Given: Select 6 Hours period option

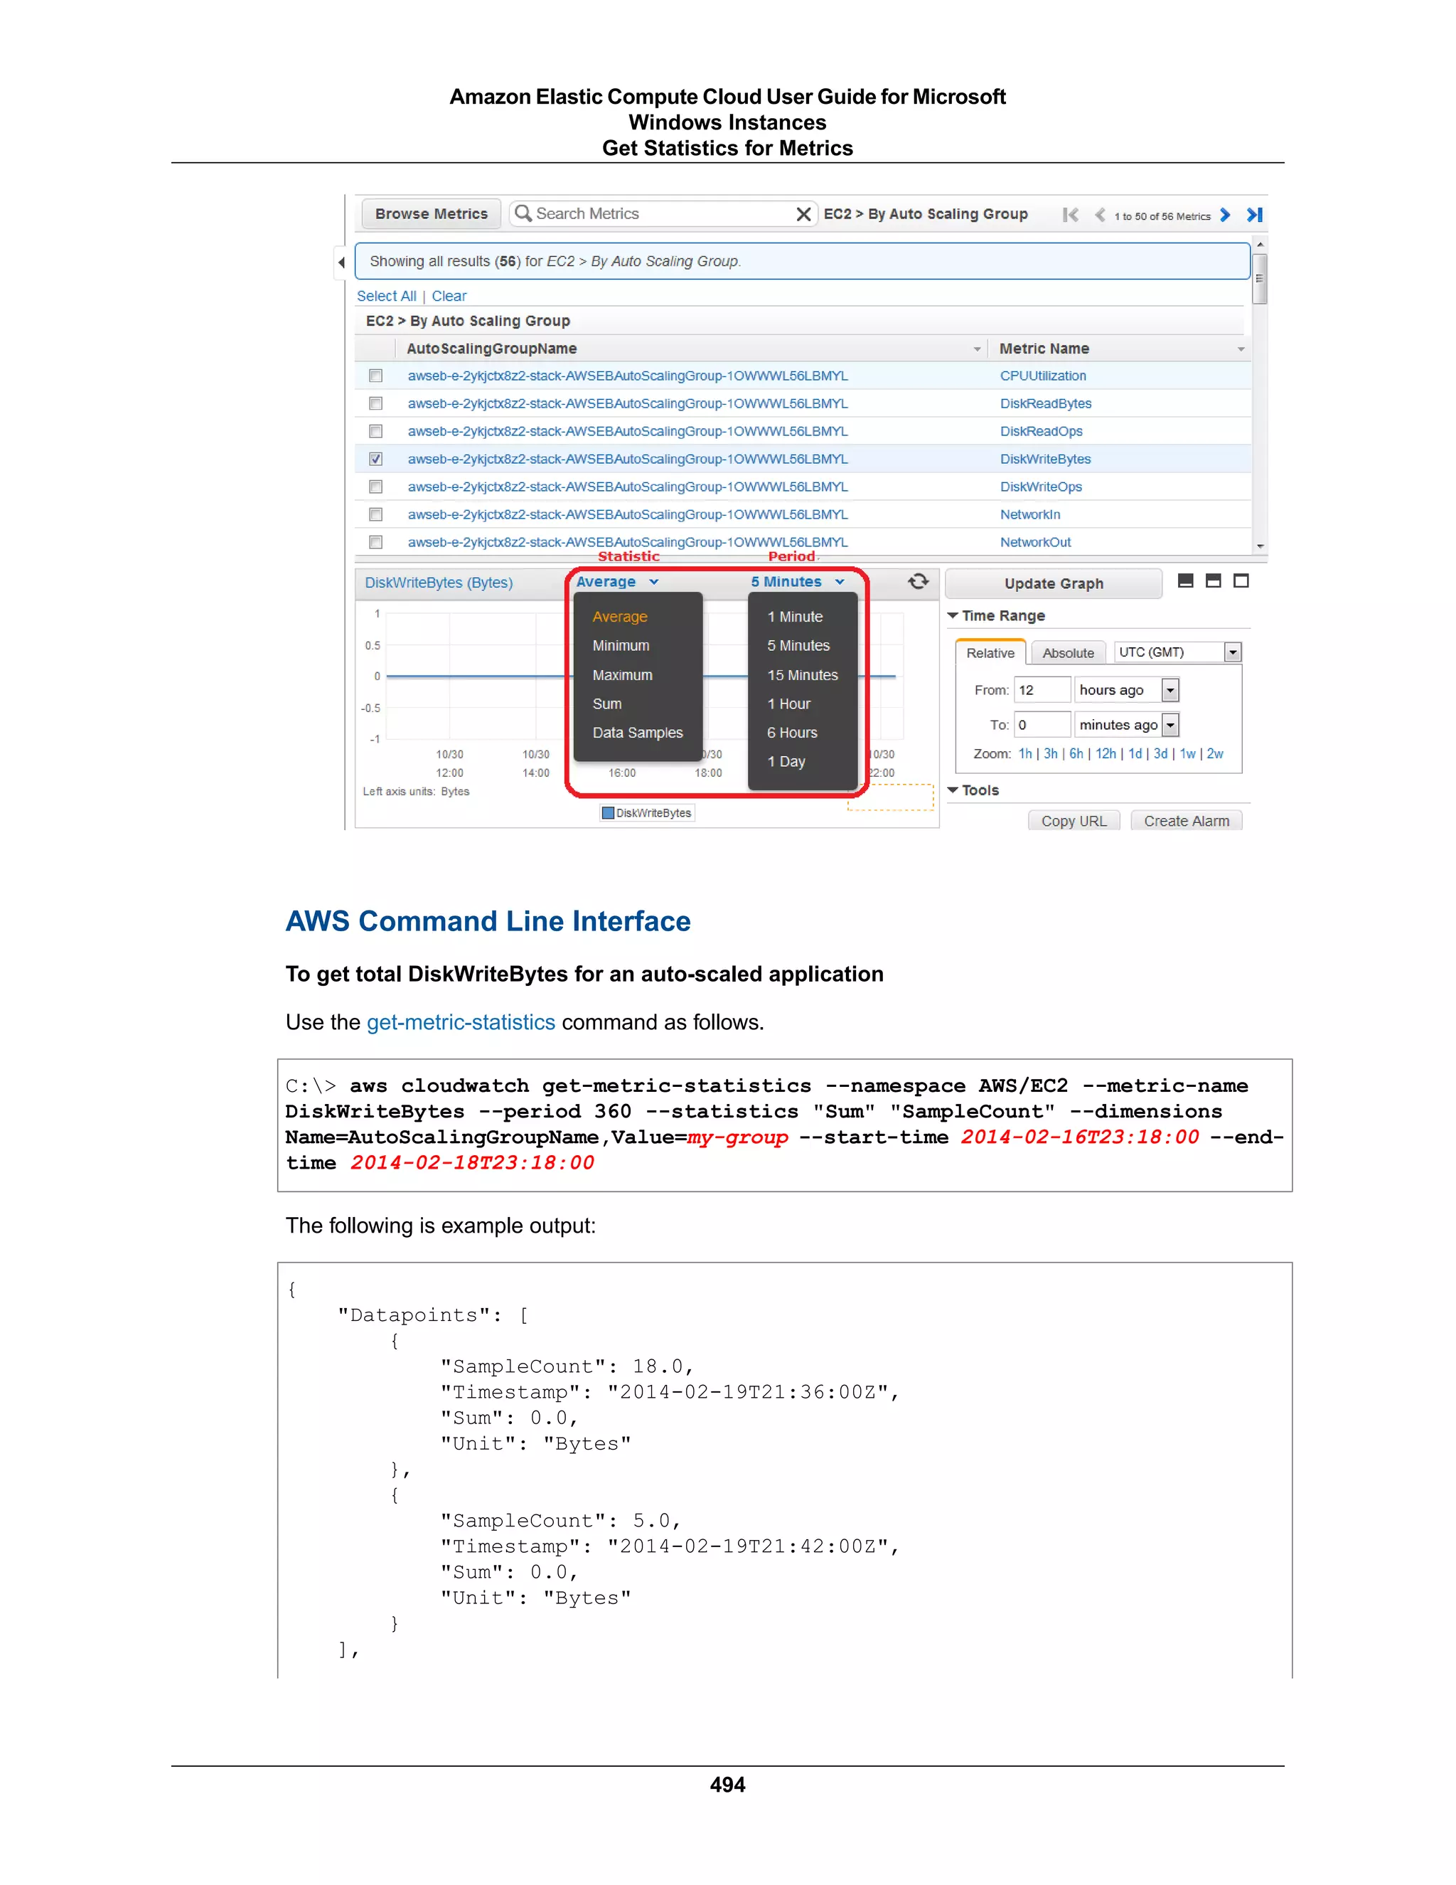Looking at the screenshot, I should [792, 732].
